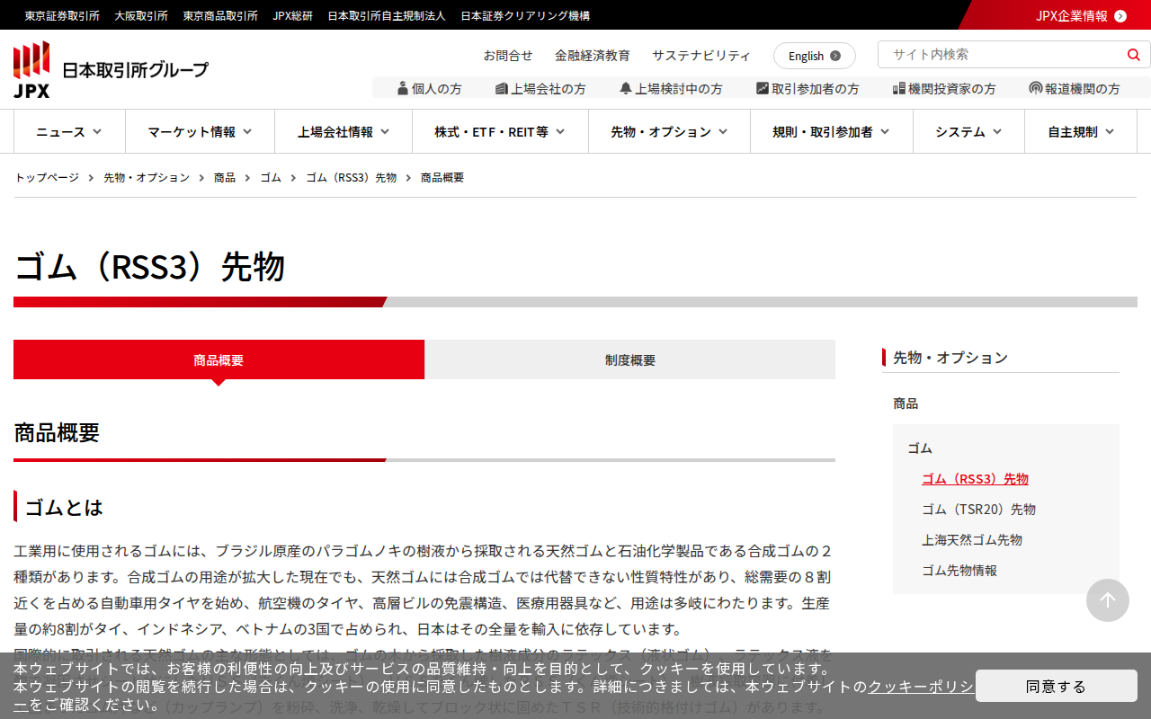Open 先物・オプション sidebar heading
1151x719 pixels.
[950, 358]
